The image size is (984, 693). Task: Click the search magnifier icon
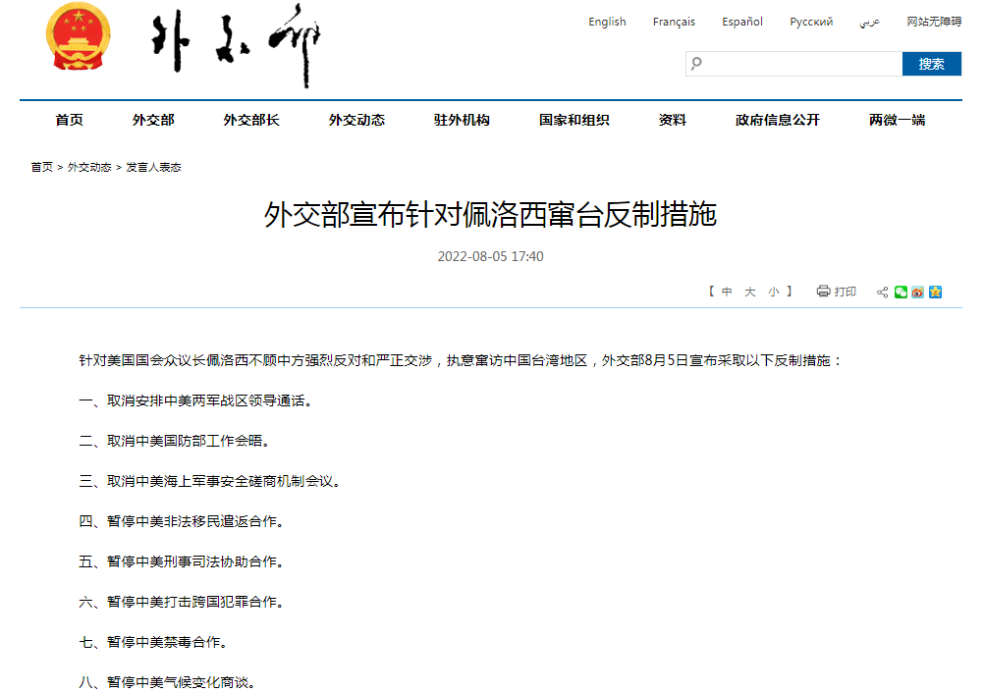click(x=696, y=63)
